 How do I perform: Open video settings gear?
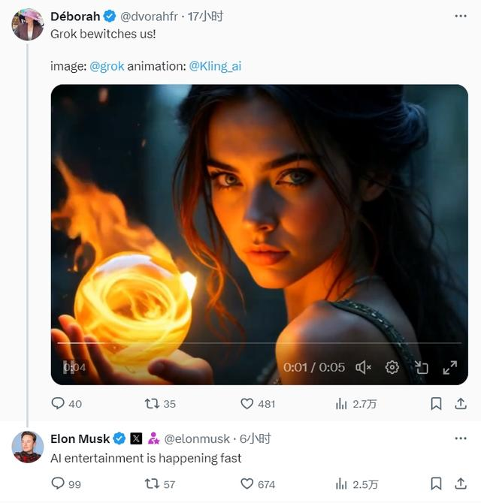pyautogui.click(x=392, y=367)
